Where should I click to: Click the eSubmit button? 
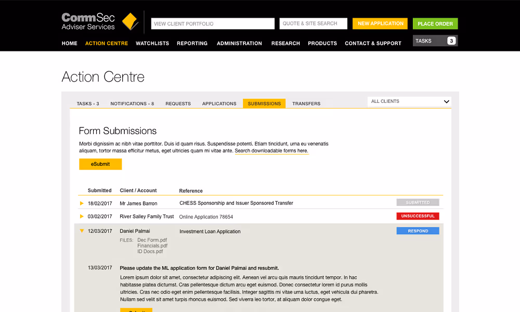pyautogui.click(x=100, y=164)
